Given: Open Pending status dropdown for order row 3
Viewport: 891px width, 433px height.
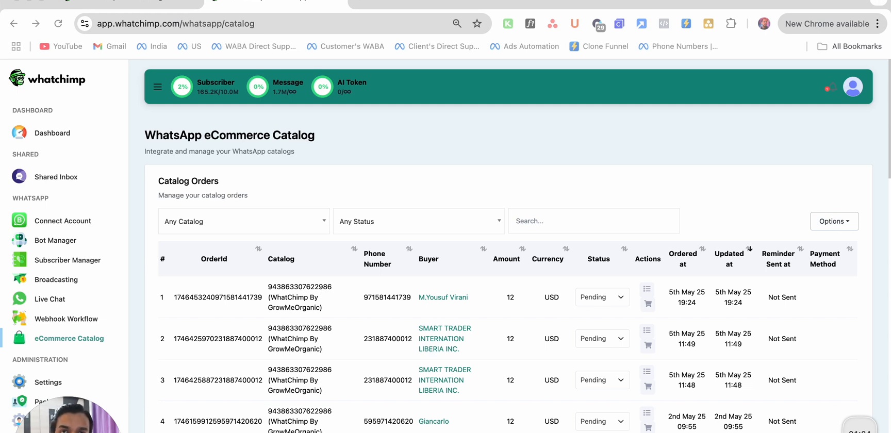Looking at the screenshot, I should (x=602, y=380).
